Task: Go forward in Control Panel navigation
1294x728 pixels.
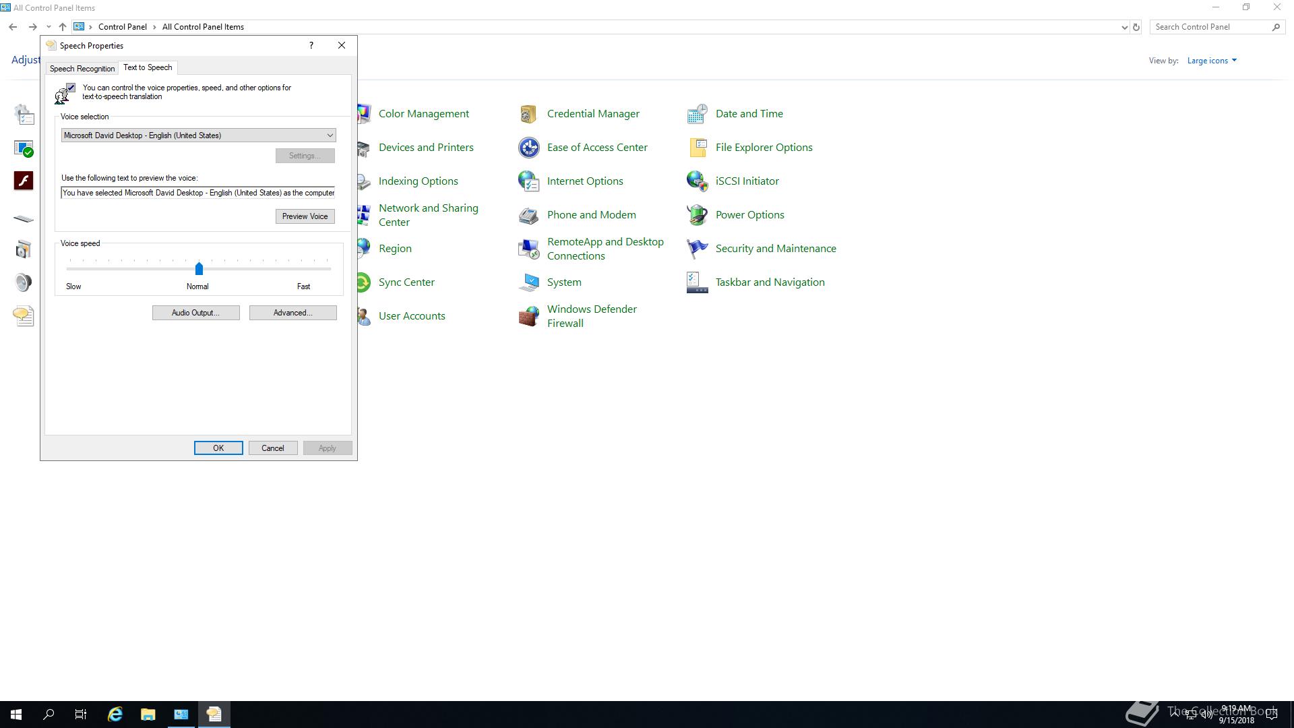Action: tap(32, 27)
